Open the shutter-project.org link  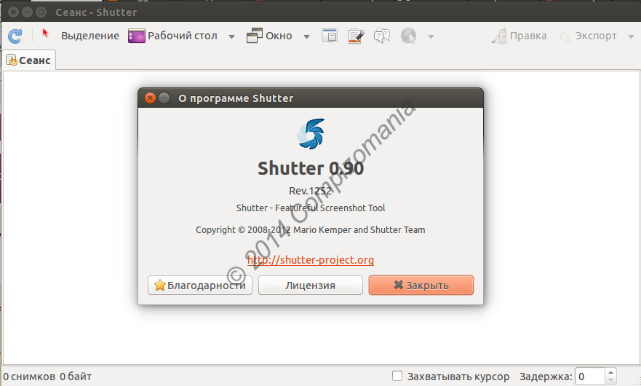point(311,260)
